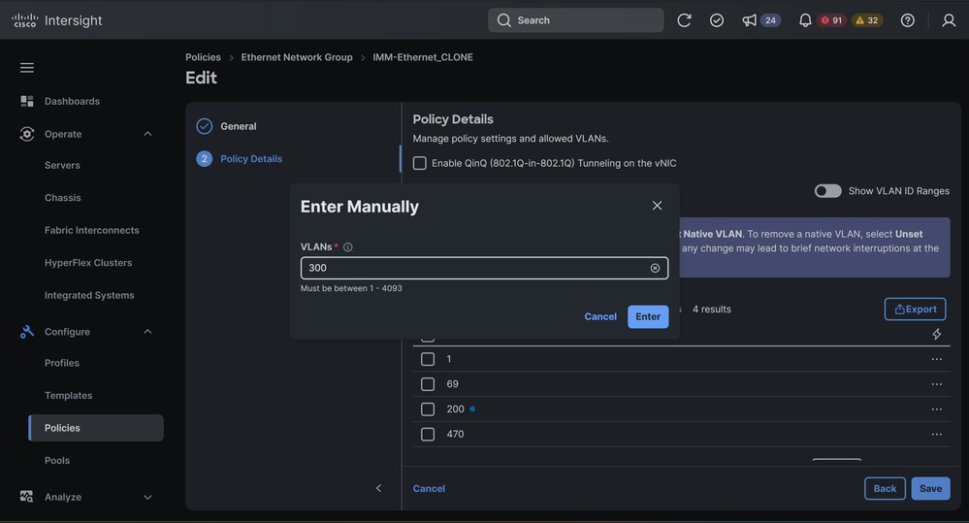Image resolution: width=969 pixels, height=523 pixels.
Task: Check the box for VLAN 1
Action: tap(428, 359)
